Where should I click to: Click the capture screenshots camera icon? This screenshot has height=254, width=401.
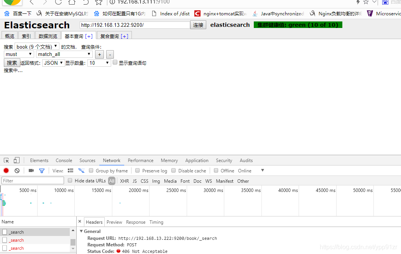(x=31, y=170)
